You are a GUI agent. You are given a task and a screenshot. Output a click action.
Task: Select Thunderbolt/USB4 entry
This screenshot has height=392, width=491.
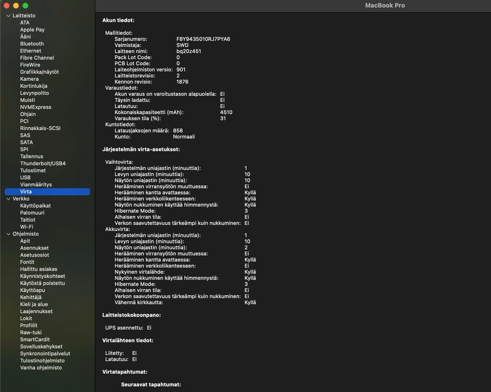(43, 164)
